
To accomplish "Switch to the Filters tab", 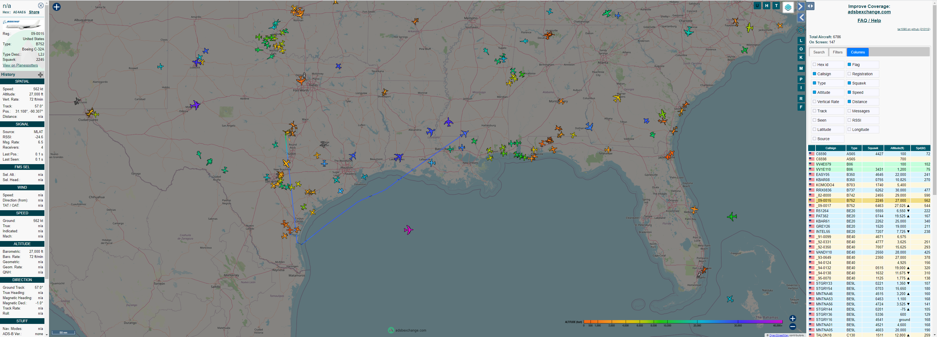I will pos(837,52).
